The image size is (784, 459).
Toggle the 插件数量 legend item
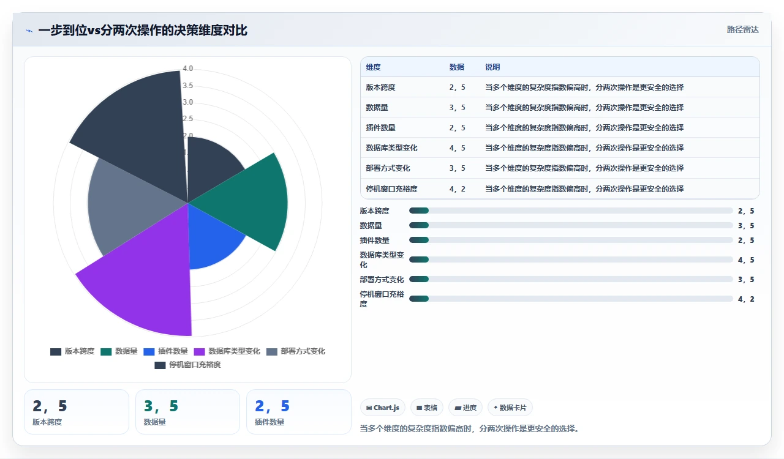pos(165,351)
